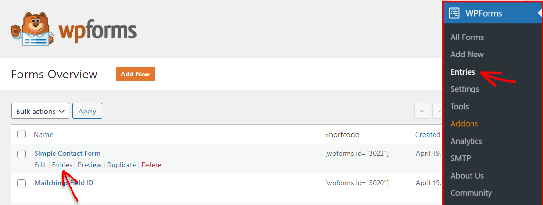Open Entries in the WPForms sidebar
The image size is (543, 205).
[463, 72]
